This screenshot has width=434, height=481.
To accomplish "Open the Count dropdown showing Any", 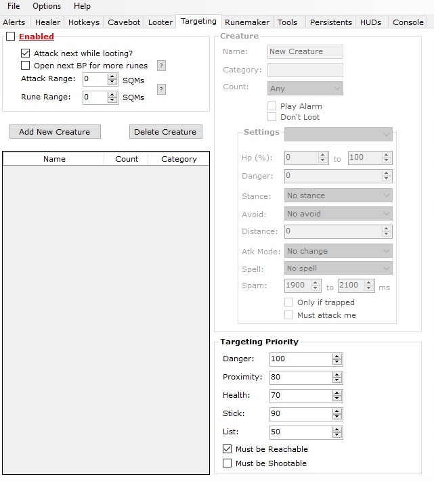I will pos(305,89).
